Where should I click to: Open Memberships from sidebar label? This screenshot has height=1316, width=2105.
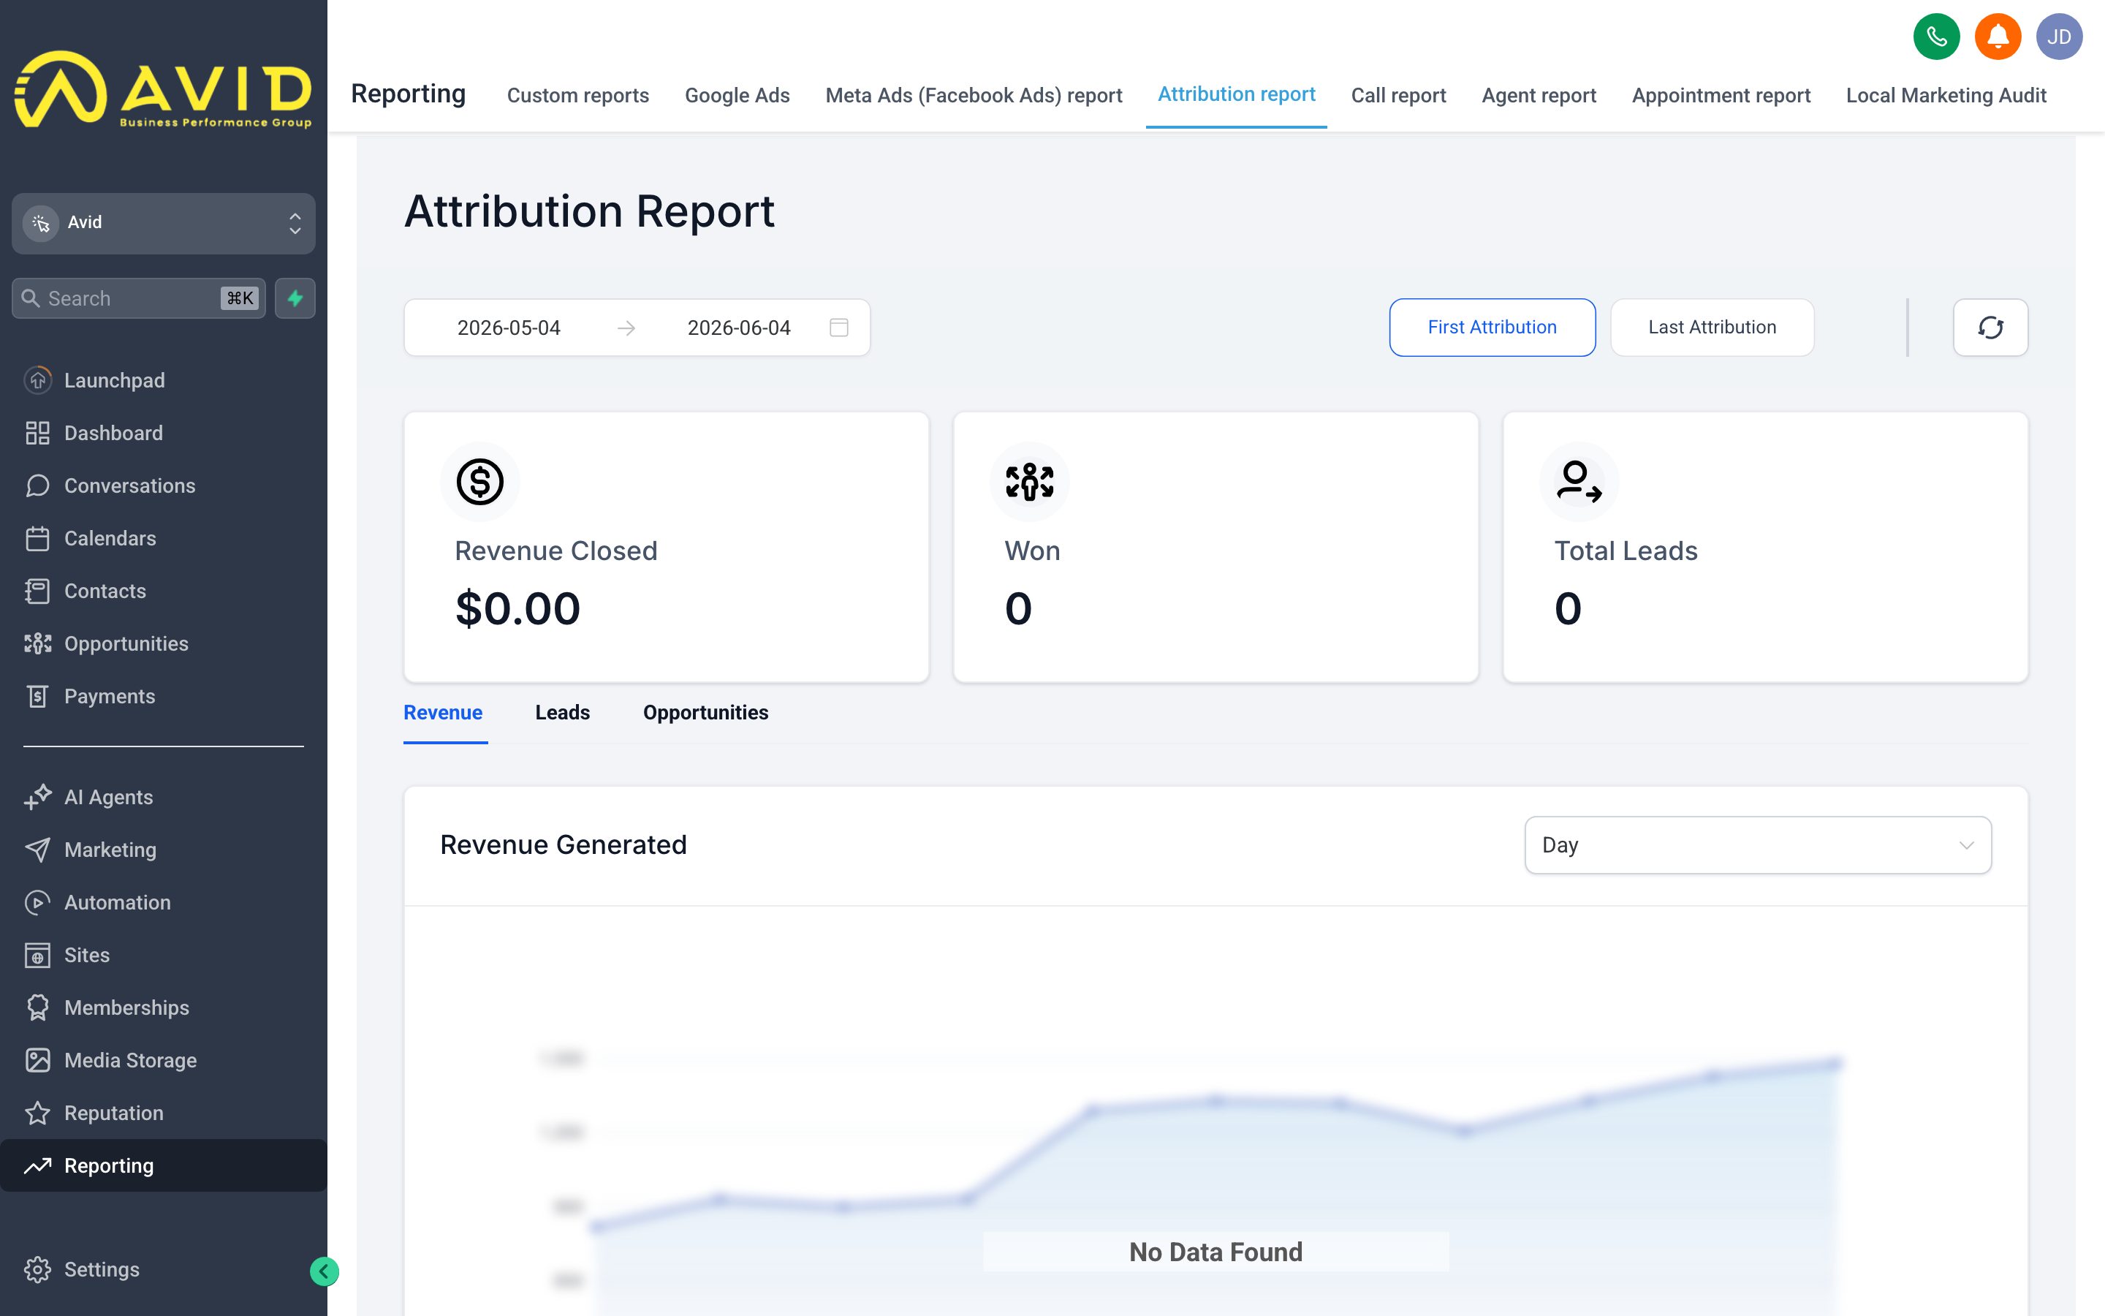click(x=126, y=1008)
